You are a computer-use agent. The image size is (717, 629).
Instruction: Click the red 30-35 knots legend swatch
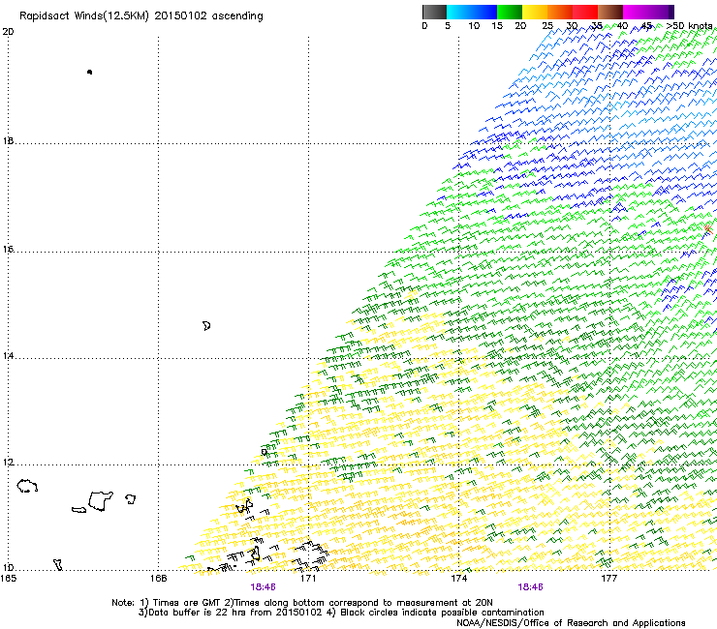pos(585,12)
